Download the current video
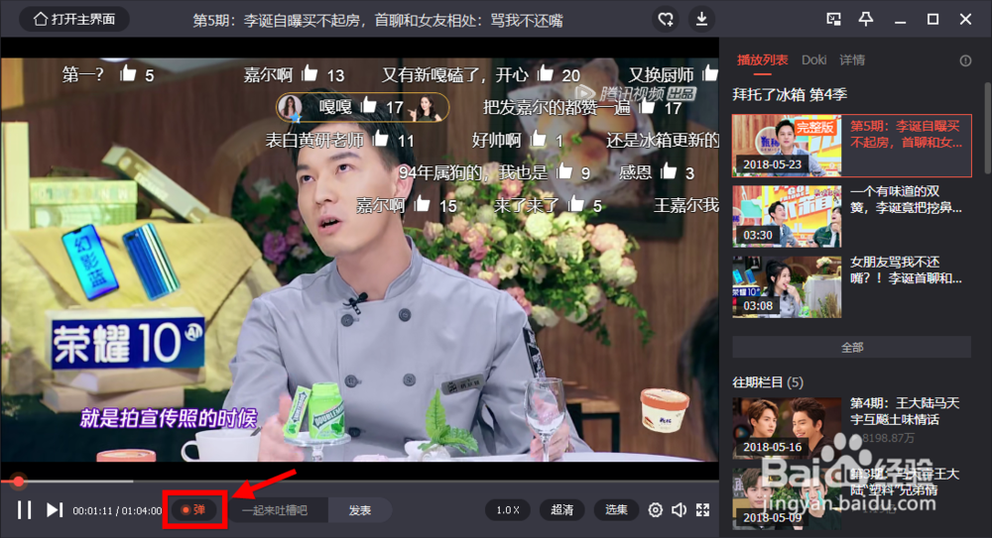The image size is (992, 538). 701,19
